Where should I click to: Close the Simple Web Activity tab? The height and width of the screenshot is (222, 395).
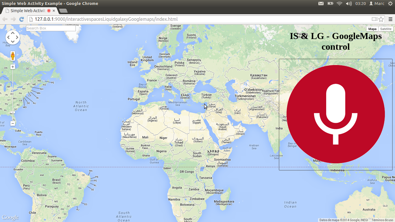coord(54,11)
